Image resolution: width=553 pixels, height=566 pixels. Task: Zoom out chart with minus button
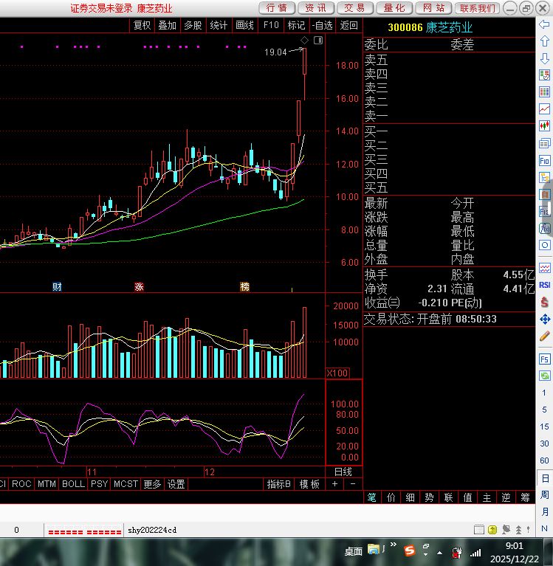353,484
